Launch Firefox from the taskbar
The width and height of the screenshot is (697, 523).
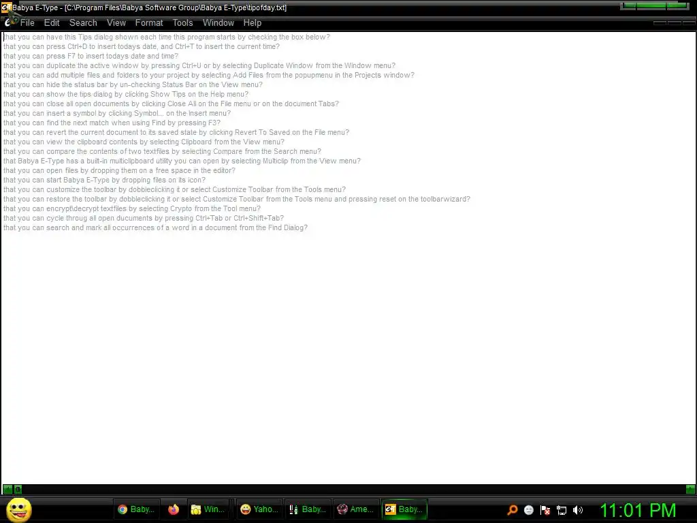pyautogui.click(x=174, y=509)
